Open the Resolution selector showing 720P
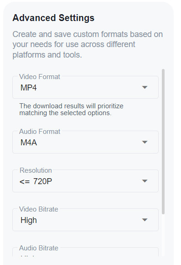Screen dimensions: 181x265 tap(85, 181)
